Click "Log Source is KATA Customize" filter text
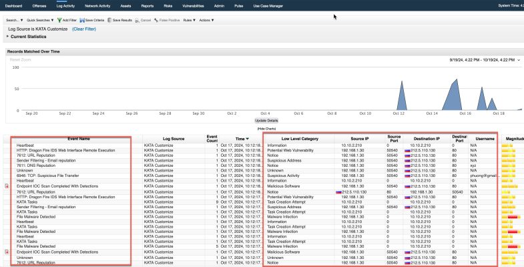524x267 pixels. click(38, 29)
